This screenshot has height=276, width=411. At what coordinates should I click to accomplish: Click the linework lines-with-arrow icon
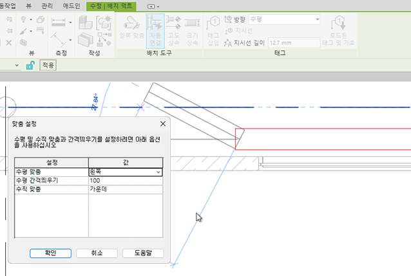pyautogui.click(x=41, y=31)
